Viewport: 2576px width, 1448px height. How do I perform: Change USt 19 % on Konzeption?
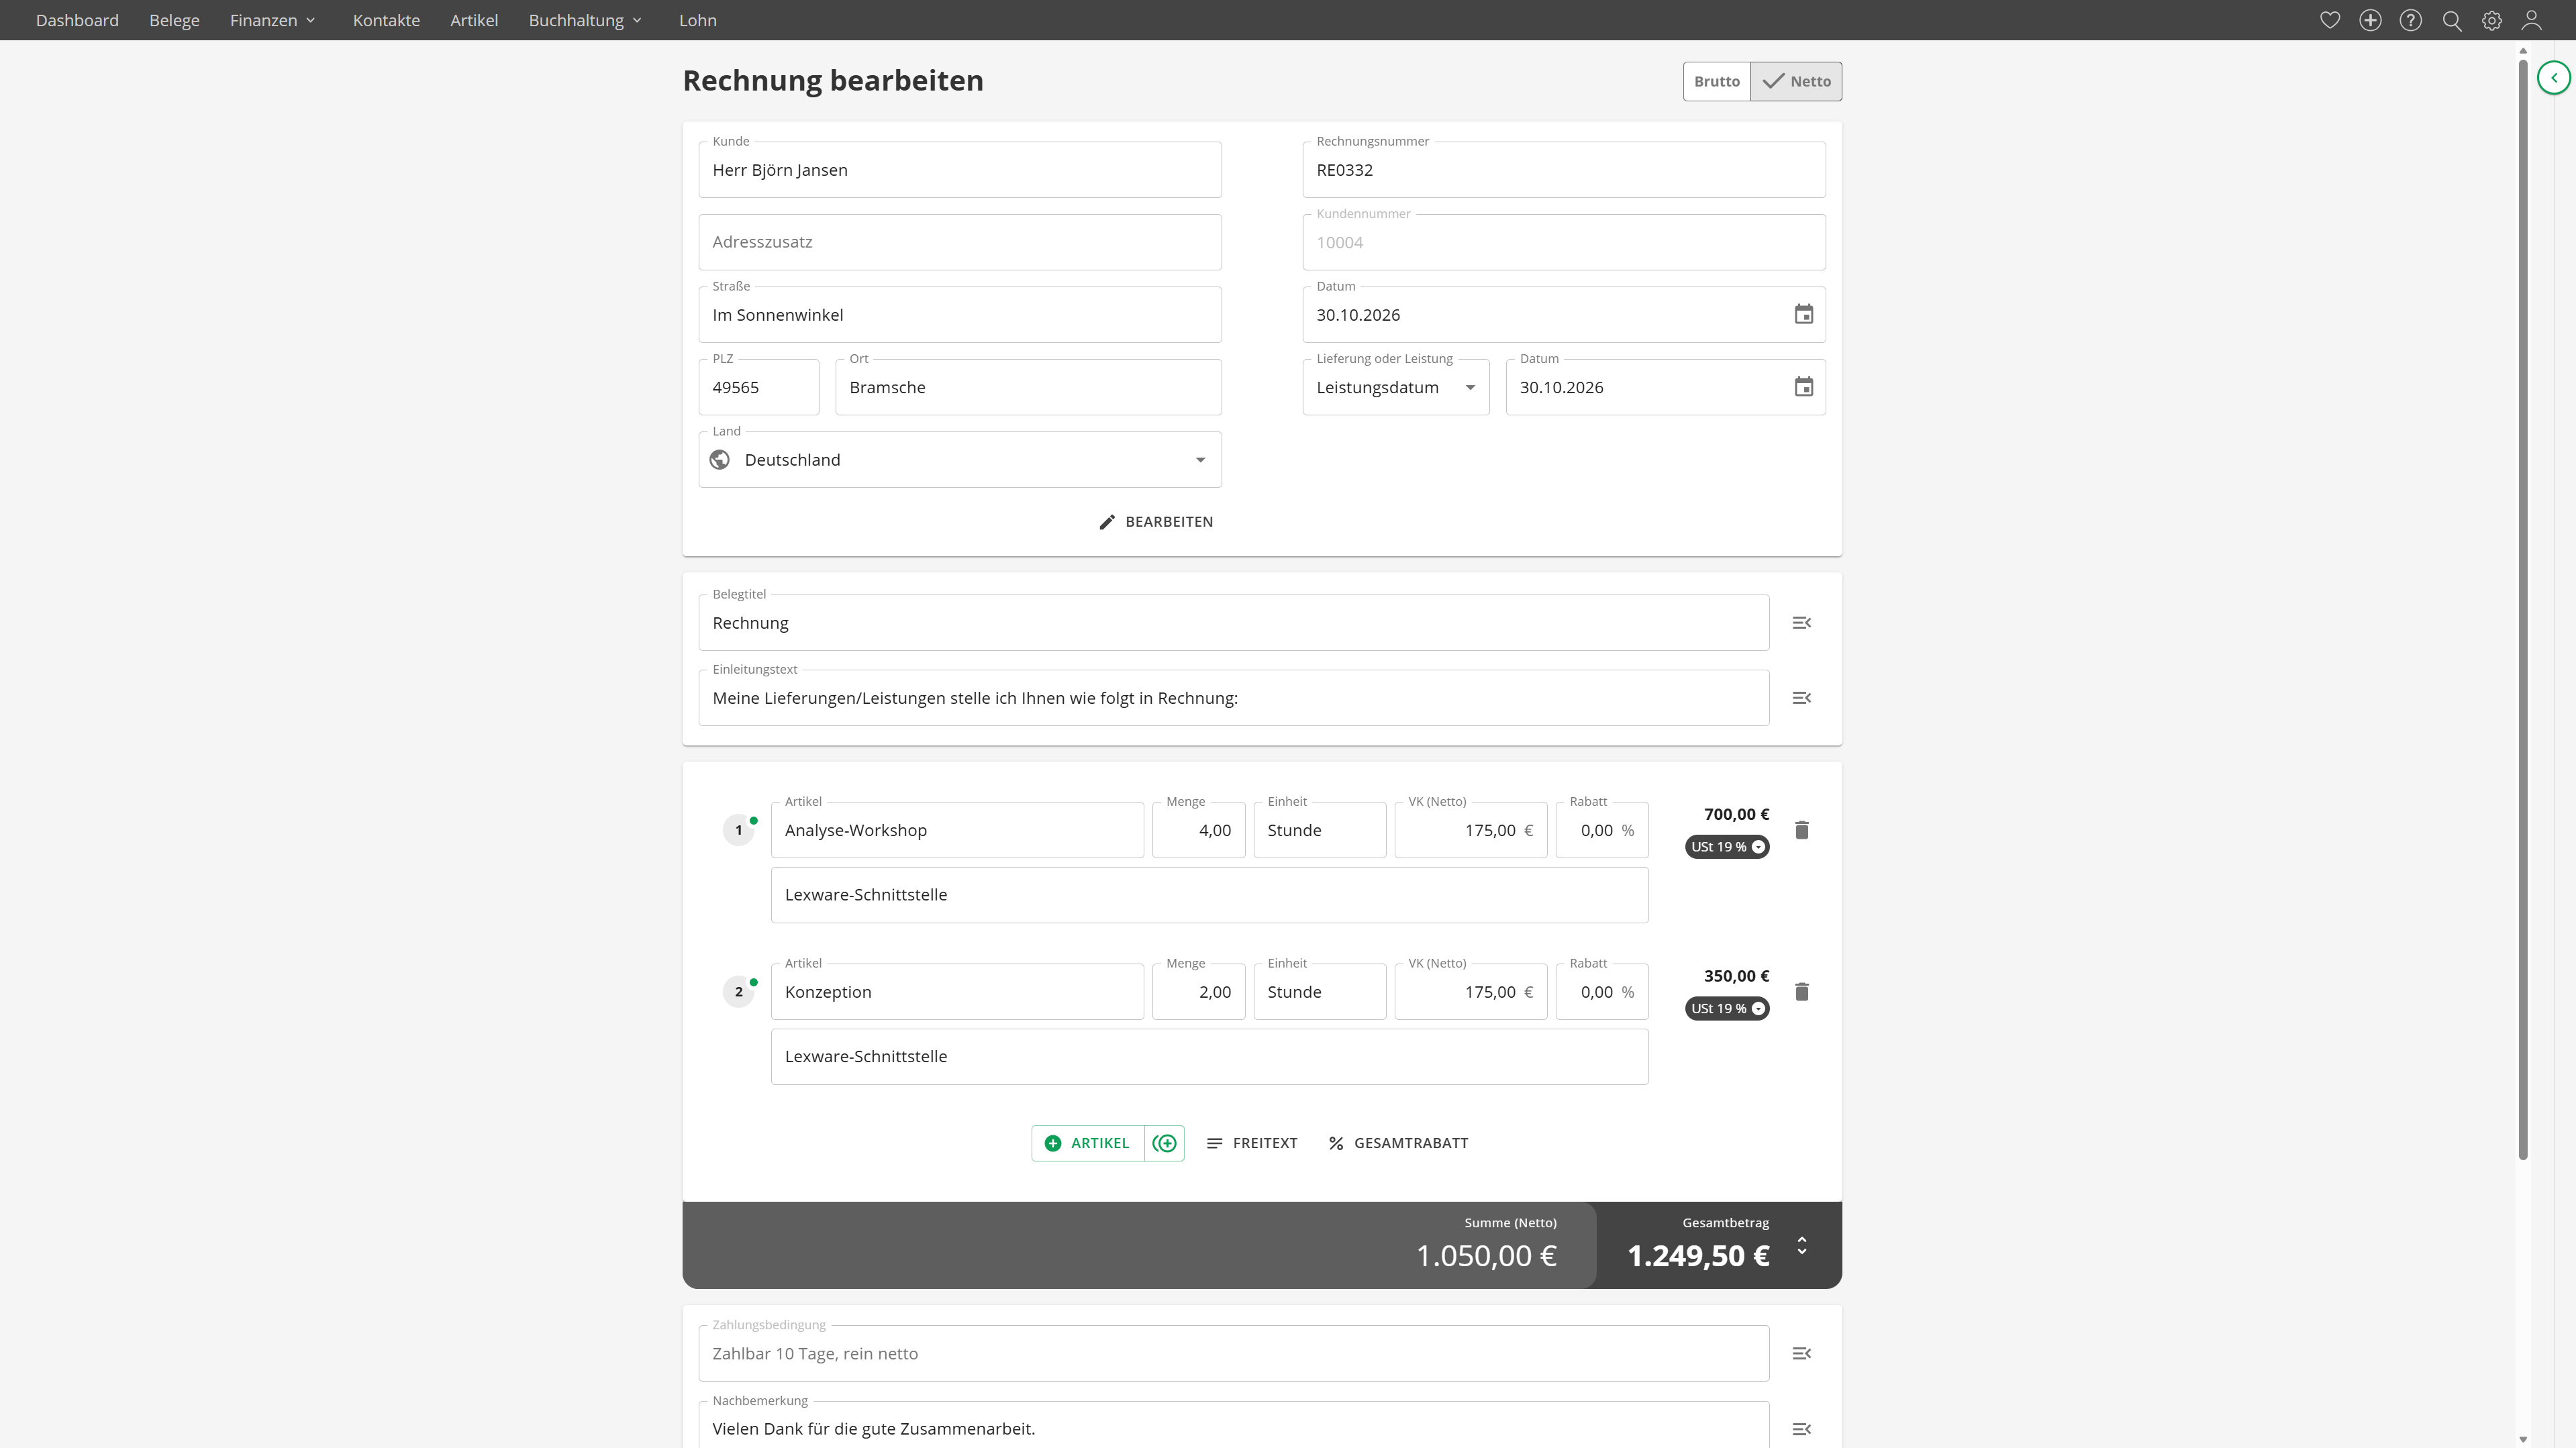[x=1727, y=1009]
